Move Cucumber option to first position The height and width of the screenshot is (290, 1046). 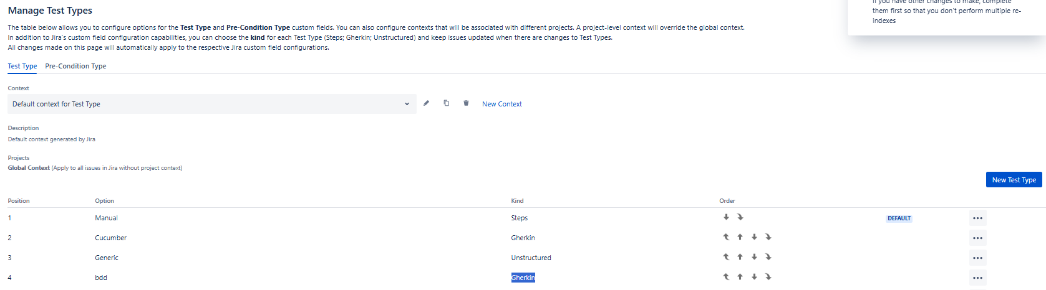(726, 237)
